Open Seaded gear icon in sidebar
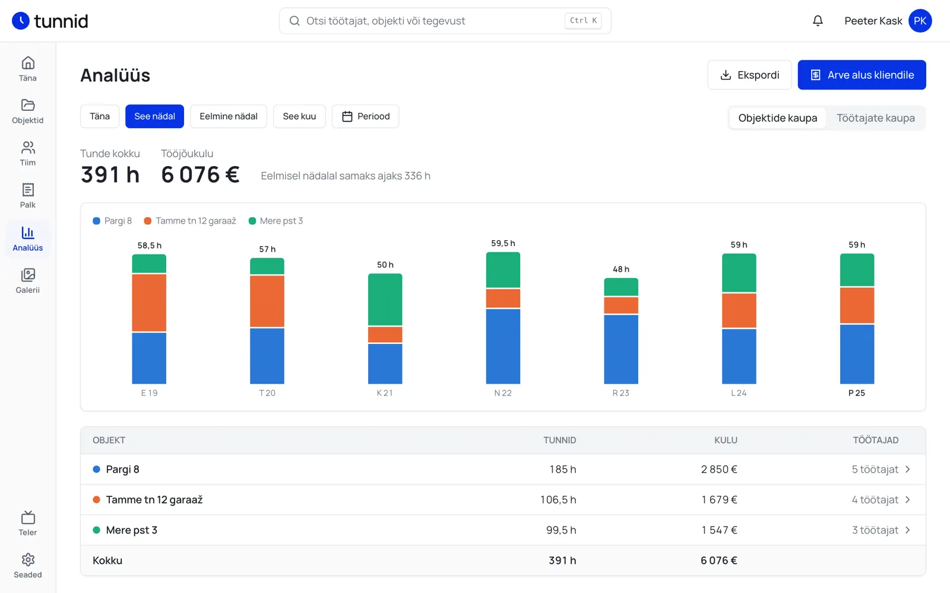 [x=28, y=560]
